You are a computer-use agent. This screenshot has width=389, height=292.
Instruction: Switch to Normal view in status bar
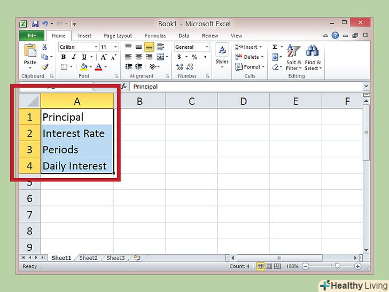(261, 266)
